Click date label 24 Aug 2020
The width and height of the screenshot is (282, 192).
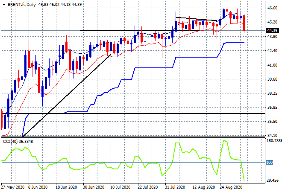click(x=231, y=187)
